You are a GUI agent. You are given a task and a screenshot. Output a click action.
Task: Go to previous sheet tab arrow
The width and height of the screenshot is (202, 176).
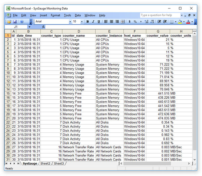(x=10, y=164)
